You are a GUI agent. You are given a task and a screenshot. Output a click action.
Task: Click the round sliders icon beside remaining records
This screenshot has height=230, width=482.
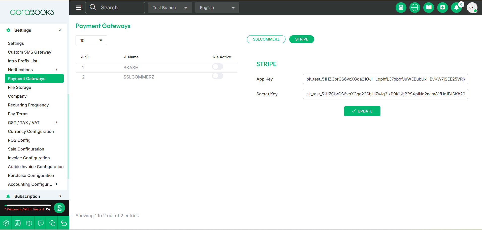point(59,208)
